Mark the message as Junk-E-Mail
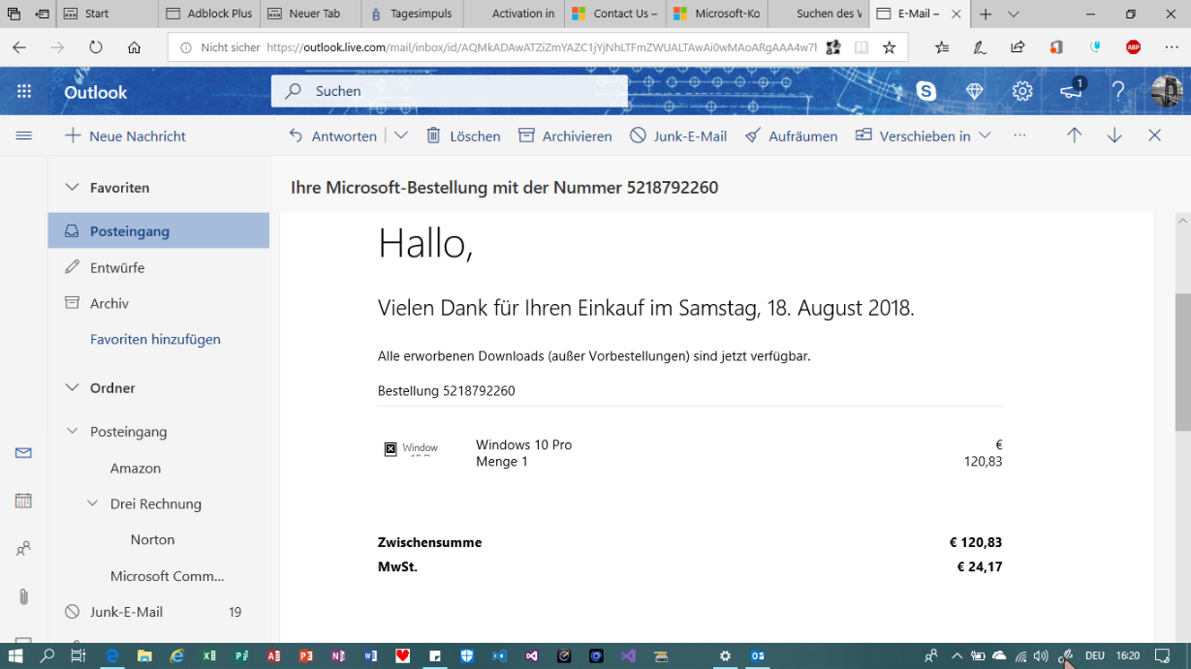 point(678,136)
